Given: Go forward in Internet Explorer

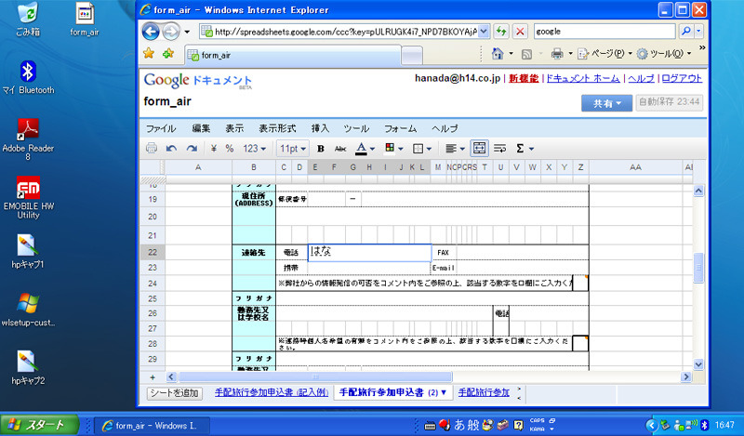Looking at the screenshot, I should [171, 32].
